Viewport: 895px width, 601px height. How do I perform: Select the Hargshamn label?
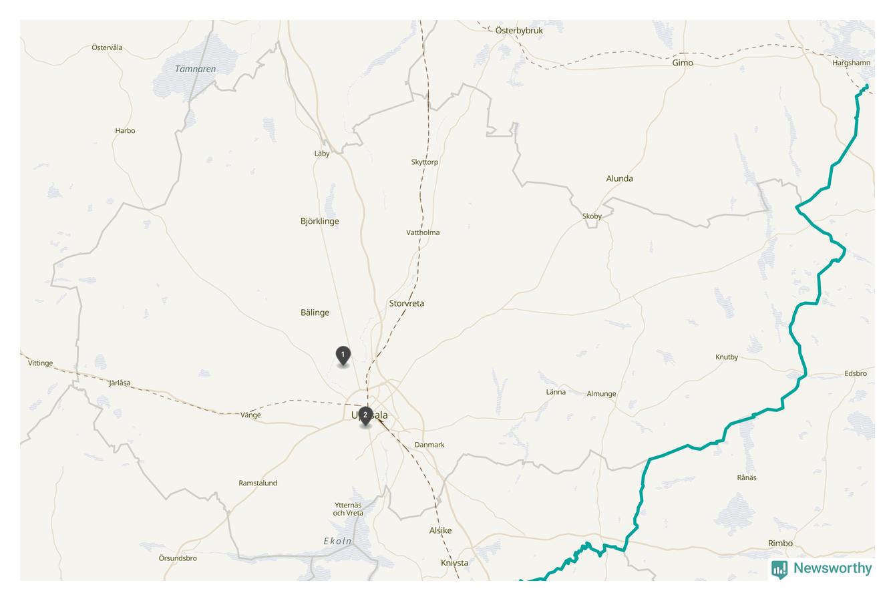[852, 63]
